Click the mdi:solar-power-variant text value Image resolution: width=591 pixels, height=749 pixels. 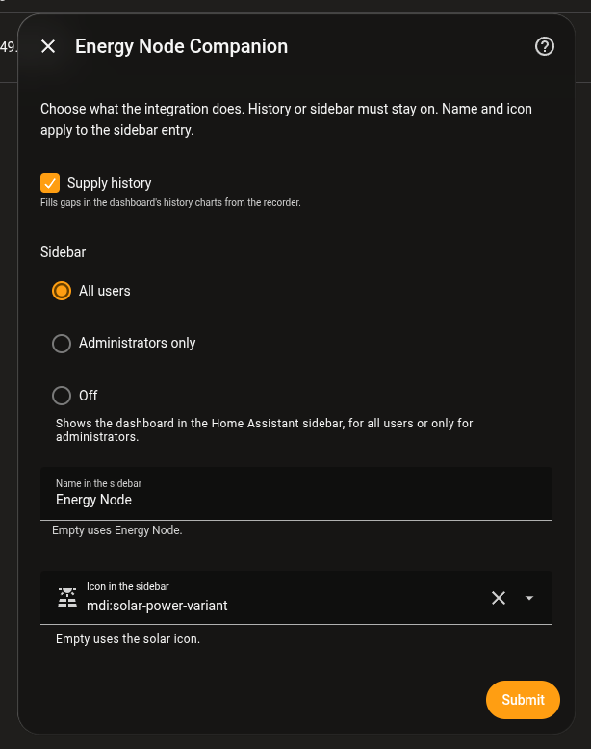pyautogui.click(x=157, y=606)
